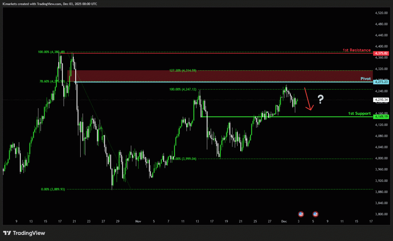The image size is (393, 241).
Task: Click the current price tag 4,210.34
Action: pyautogui.click(x=381, y=100)
